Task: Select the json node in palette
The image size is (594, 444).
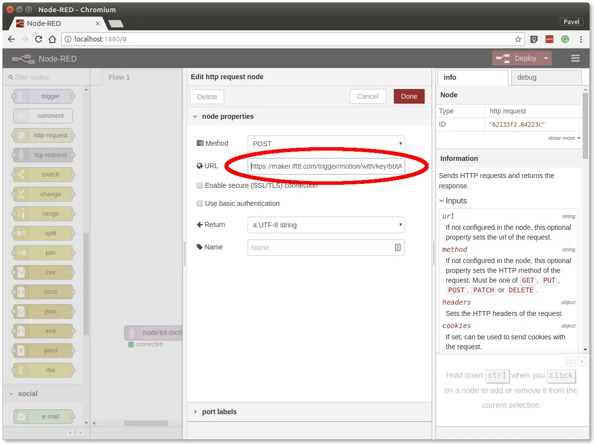Action: [x=43, y=311]
